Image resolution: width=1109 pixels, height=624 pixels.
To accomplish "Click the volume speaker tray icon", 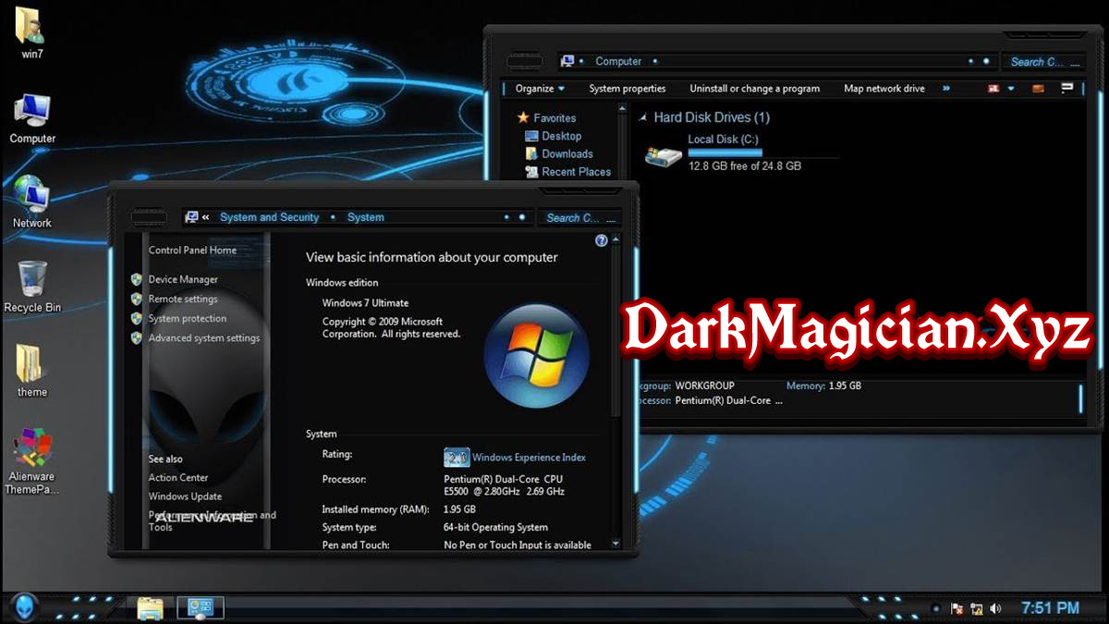I will (x=995, y=608).
